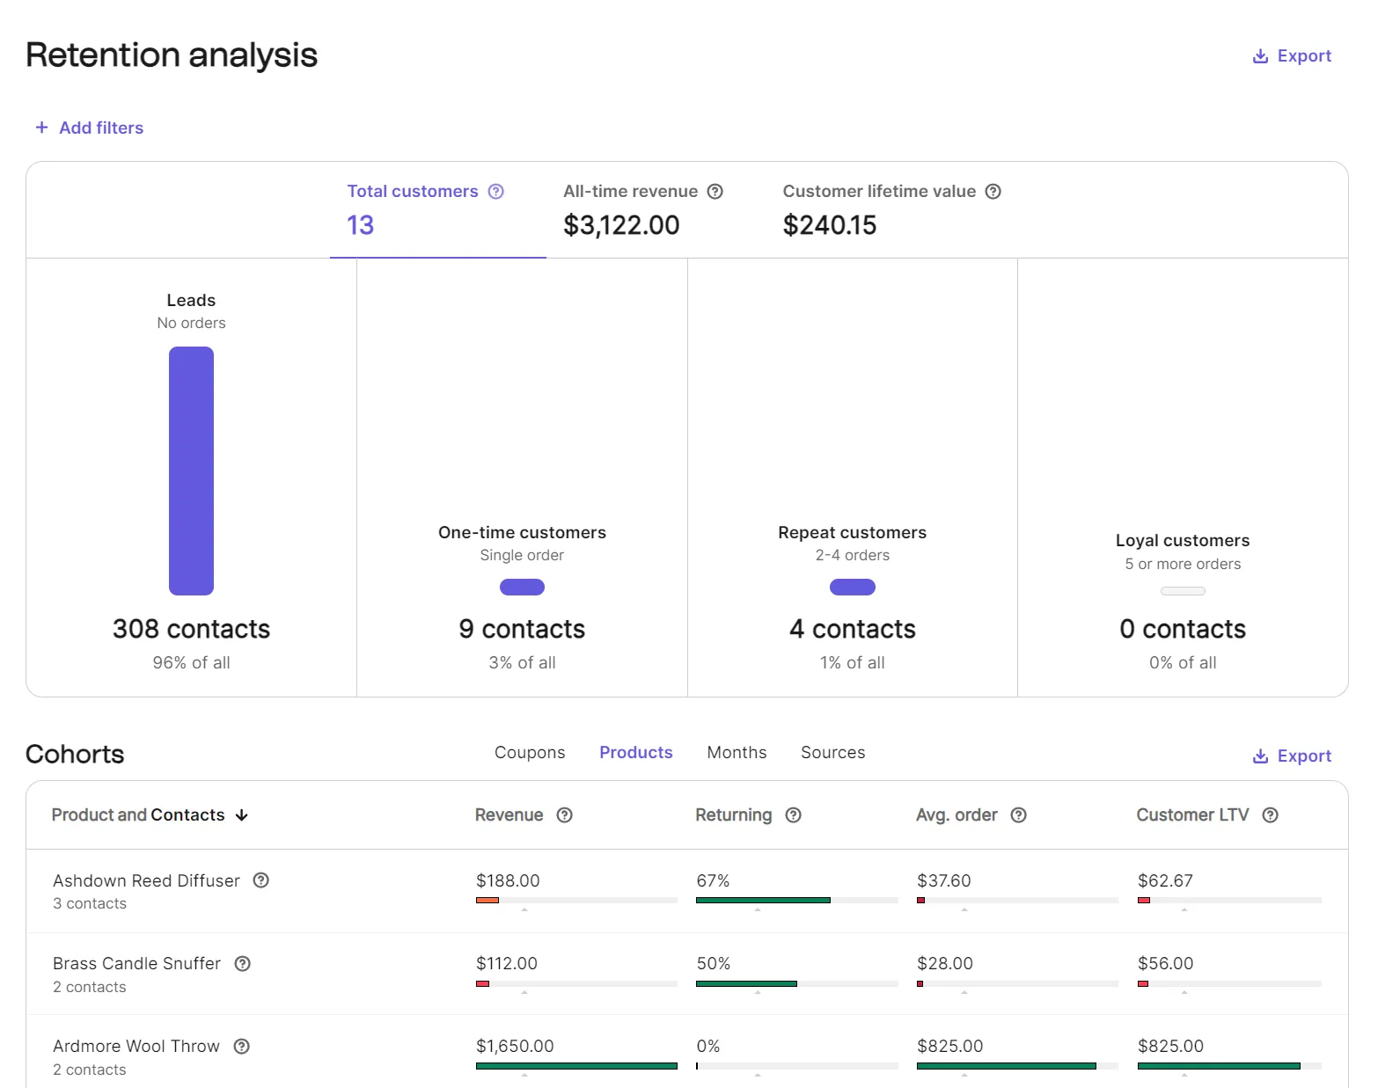Click the $62.67 Customer LTV value

click(x=1165, y=880)
